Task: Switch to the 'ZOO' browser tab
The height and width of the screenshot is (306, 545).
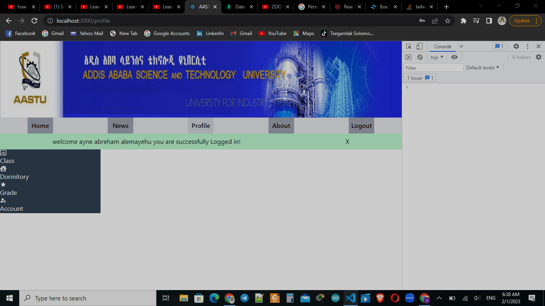Action: [276, 7]
